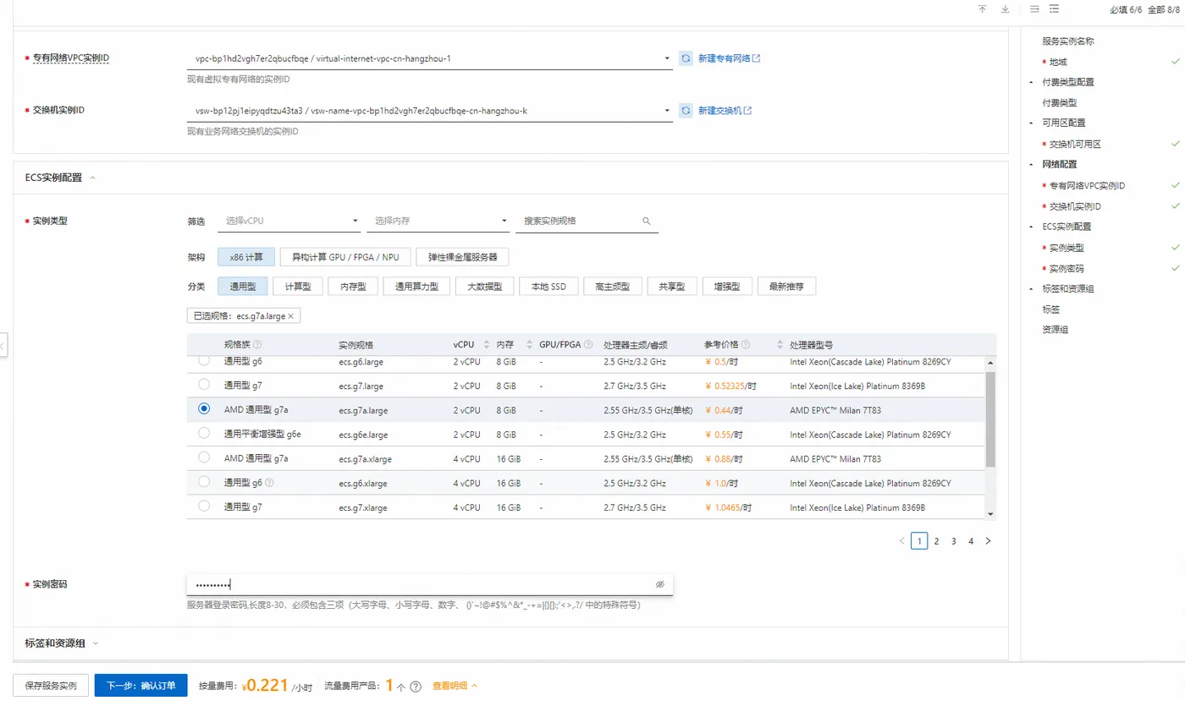Jump to 实例密码 in outline panel
Screen dimensions: 1185x701
click(x=1066, y=269)
